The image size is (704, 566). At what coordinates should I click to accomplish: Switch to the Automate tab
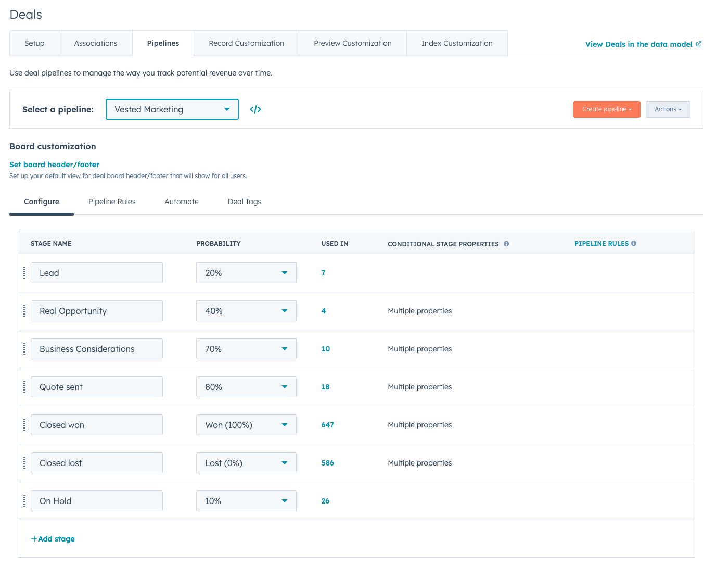[182, 202]
